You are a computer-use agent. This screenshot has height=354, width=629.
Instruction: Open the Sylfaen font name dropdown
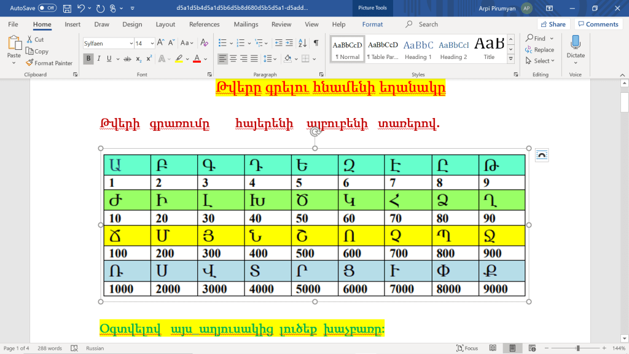[131, 44]
